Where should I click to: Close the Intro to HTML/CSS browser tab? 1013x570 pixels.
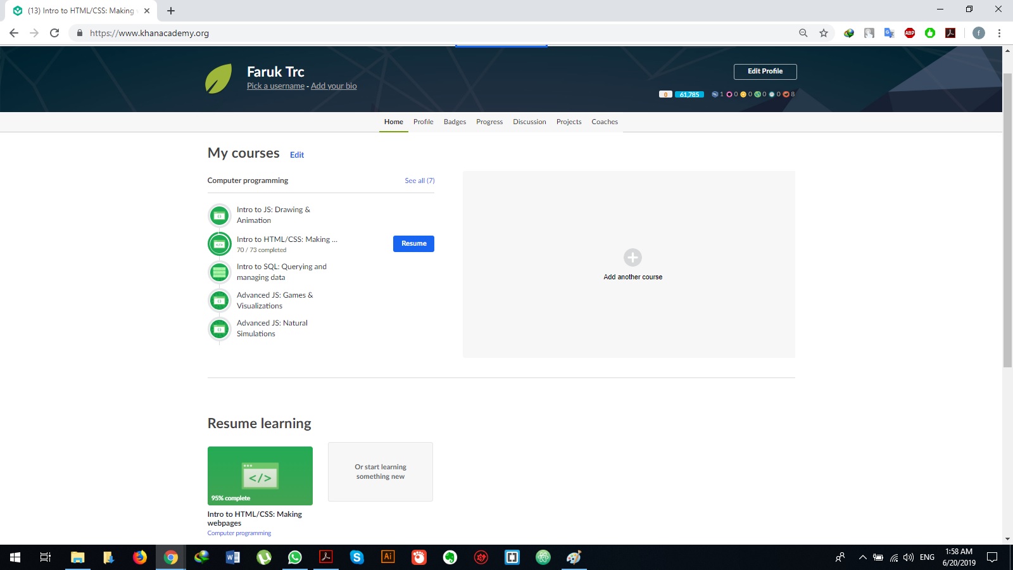[147, 11]
